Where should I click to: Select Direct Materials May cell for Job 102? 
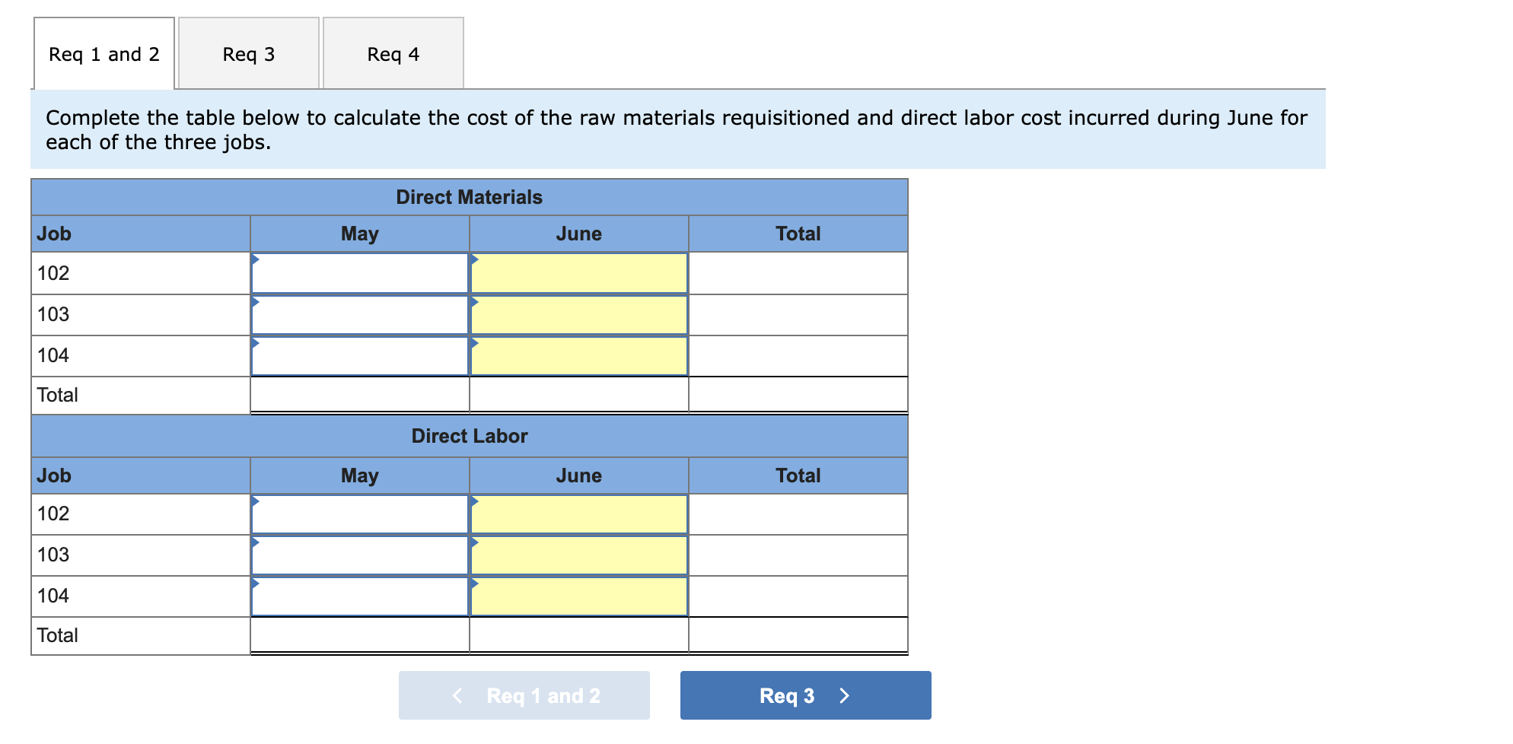[x=360, y=273]
